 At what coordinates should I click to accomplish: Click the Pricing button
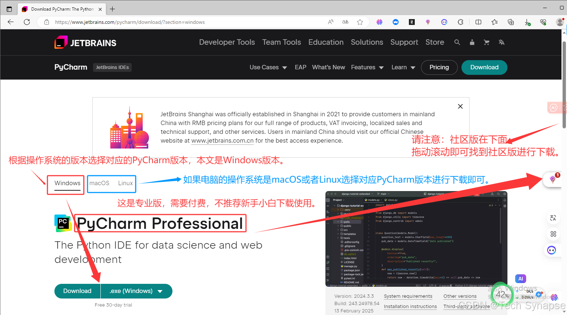click(439, 67)
